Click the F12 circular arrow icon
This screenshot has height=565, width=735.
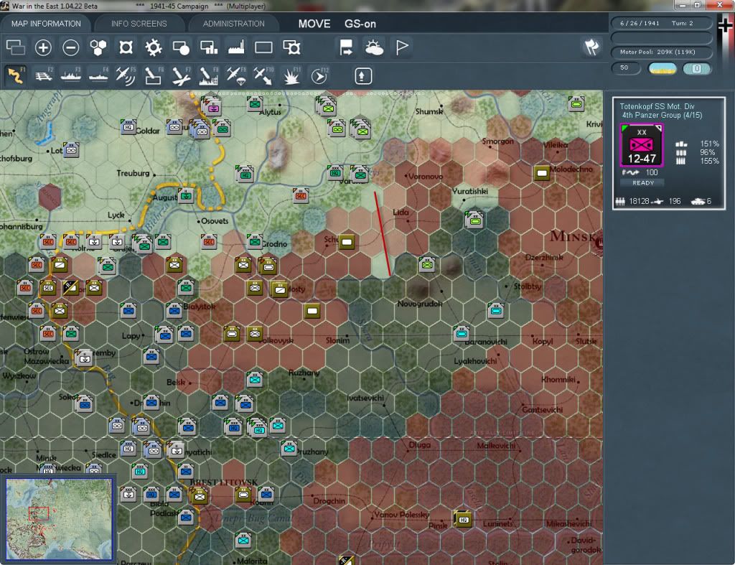tap(319, 75)
